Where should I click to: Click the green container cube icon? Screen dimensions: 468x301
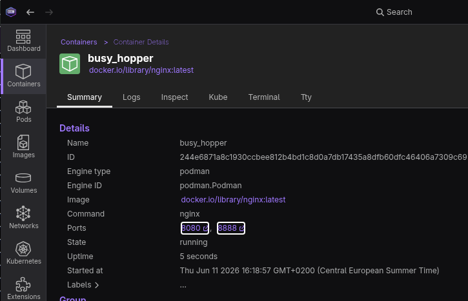(70, 64)
